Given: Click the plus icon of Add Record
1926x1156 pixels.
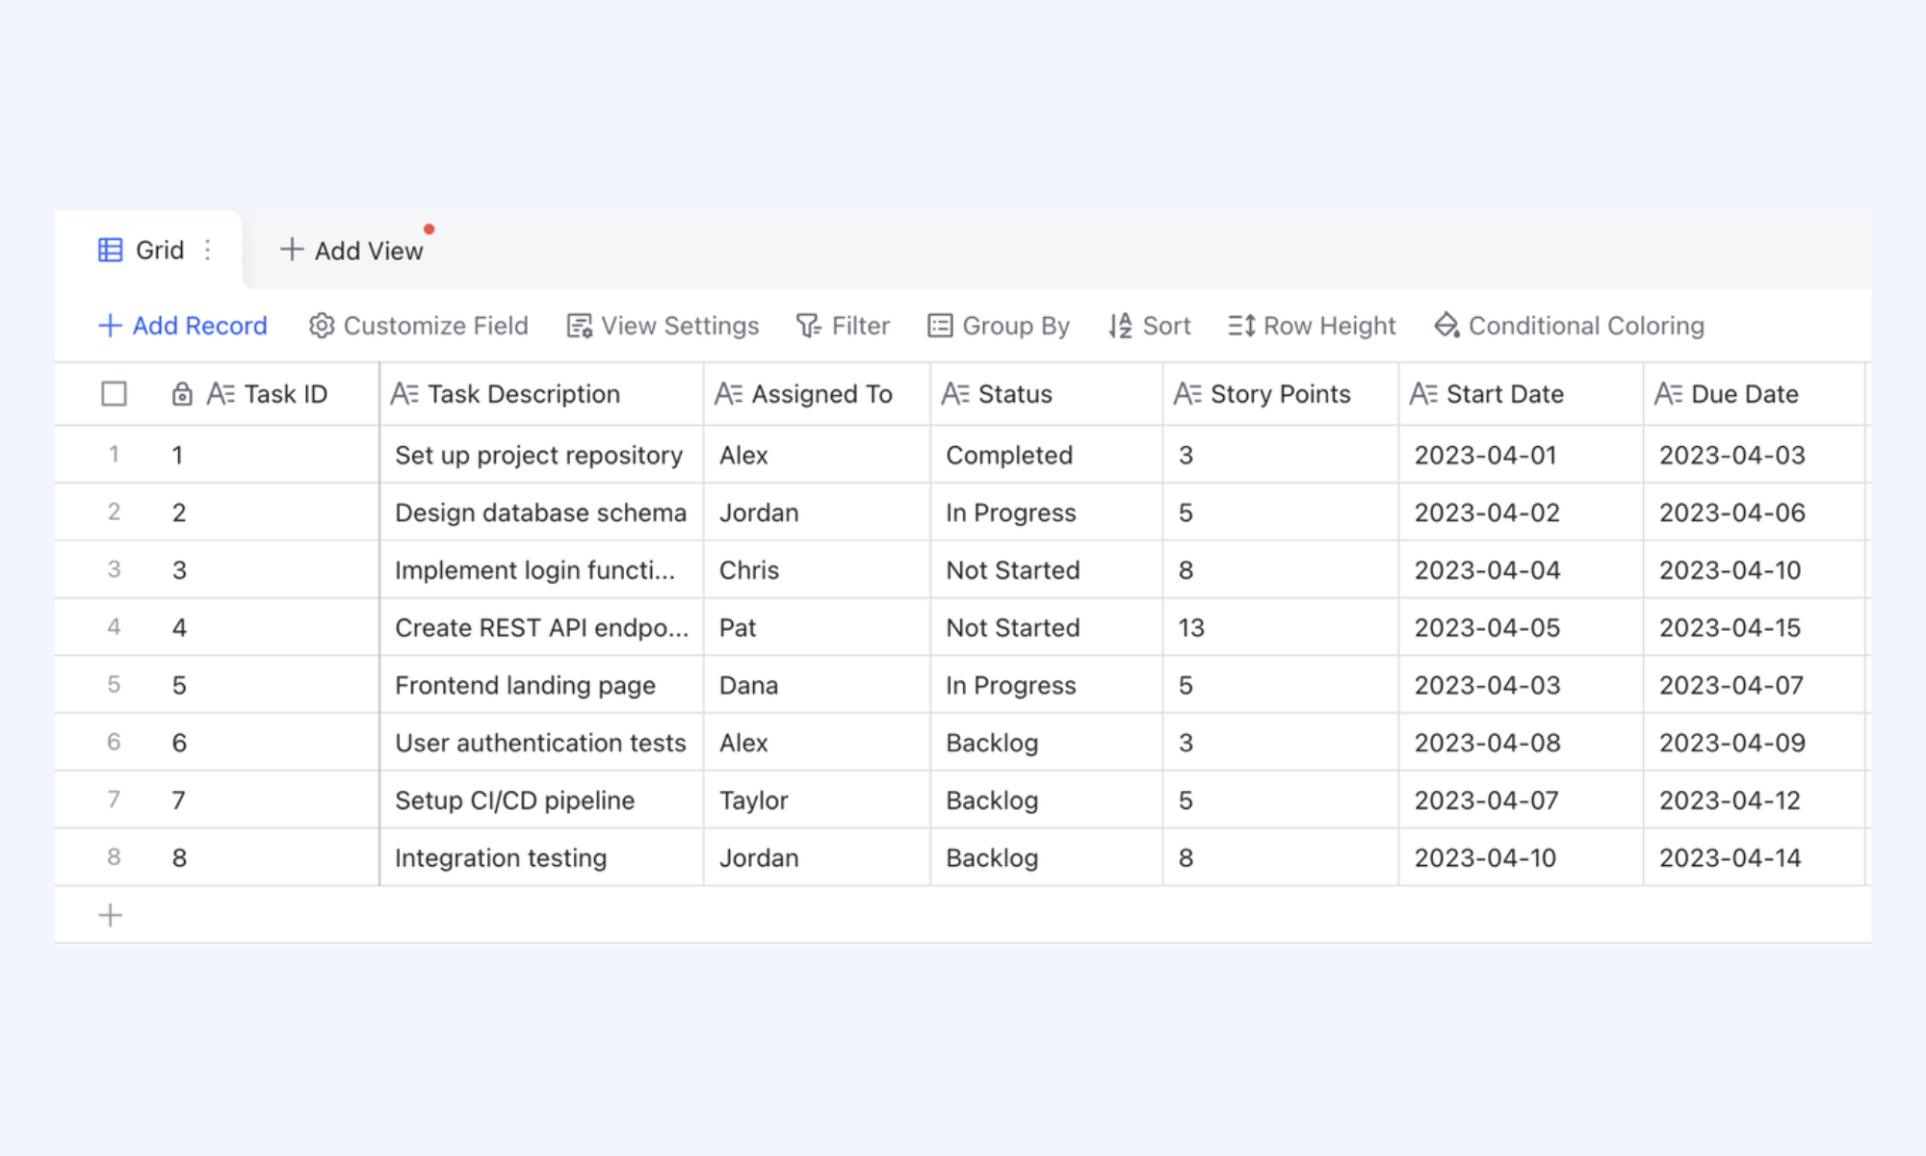Looking at the screenshot, I should pos(110,326).
